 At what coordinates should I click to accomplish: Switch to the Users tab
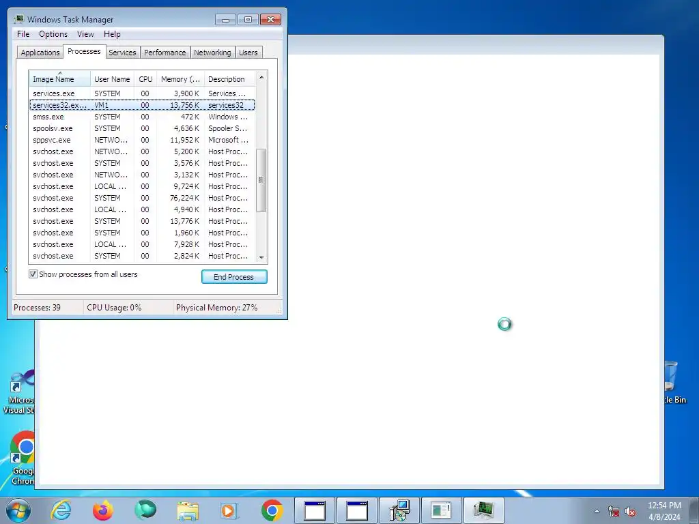248,53
